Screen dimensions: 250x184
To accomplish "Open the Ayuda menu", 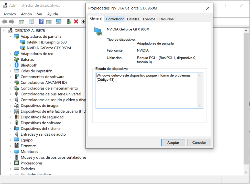I will pos(52,14).
